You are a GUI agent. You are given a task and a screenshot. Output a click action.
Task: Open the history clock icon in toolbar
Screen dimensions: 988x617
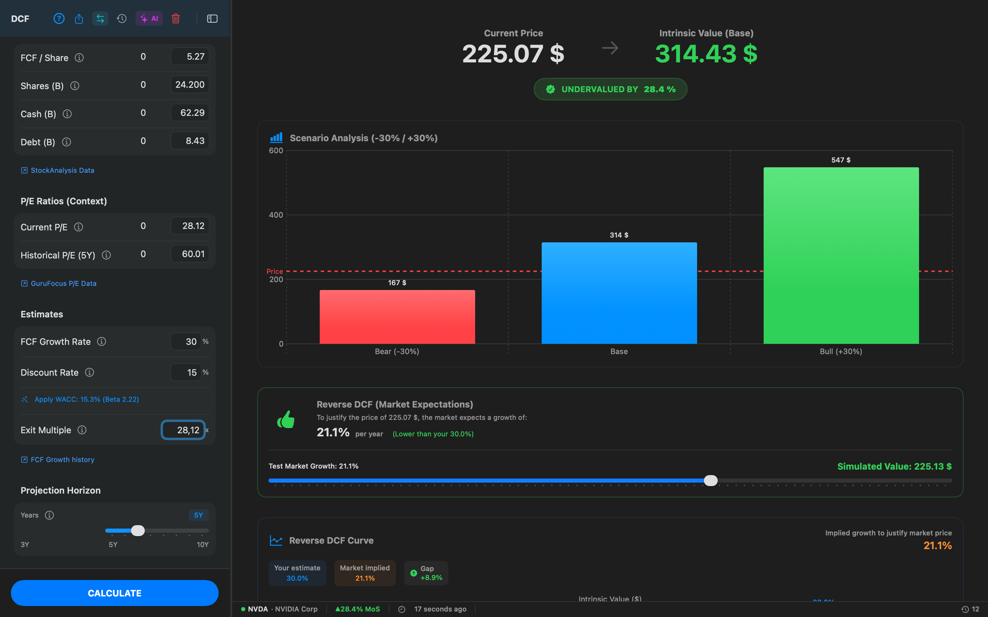(122, 19)
